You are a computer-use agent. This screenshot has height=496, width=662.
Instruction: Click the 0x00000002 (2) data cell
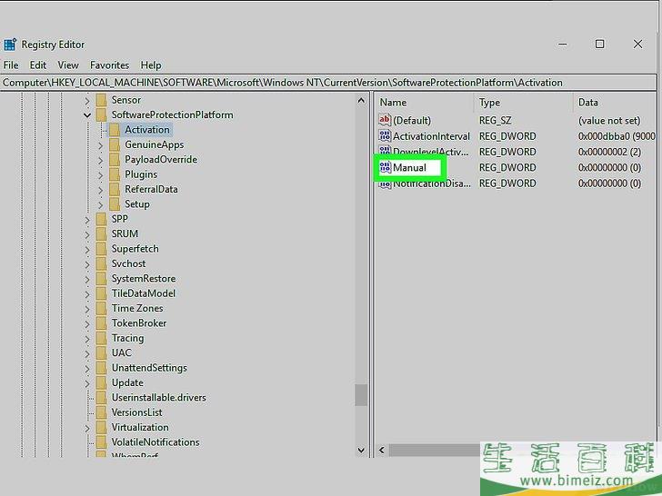pos(609,152)
